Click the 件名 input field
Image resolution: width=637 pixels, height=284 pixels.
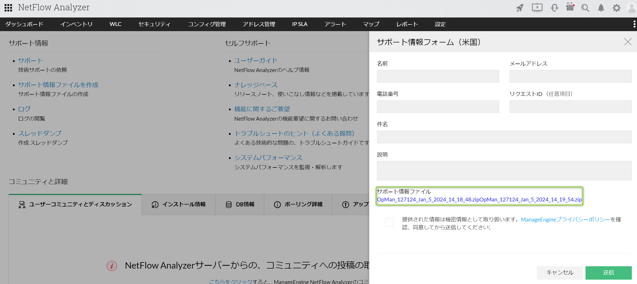tap(504, 137)
